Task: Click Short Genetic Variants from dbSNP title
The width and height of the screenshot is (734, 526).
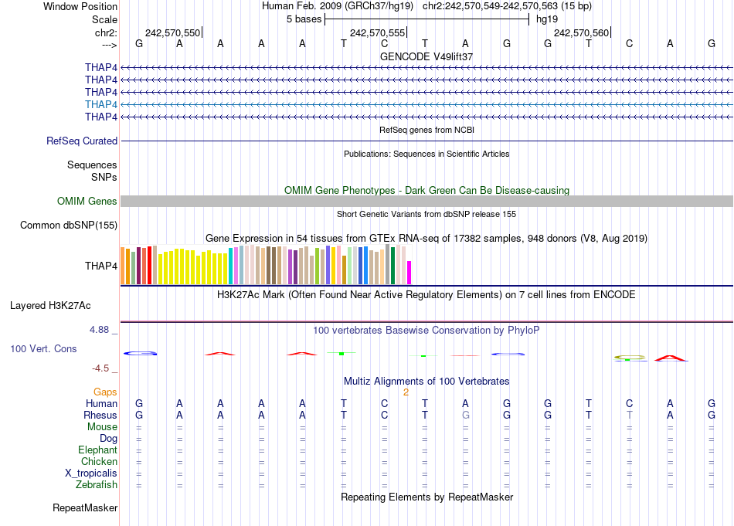Action: pyautogui.click(x=426, y=214)
